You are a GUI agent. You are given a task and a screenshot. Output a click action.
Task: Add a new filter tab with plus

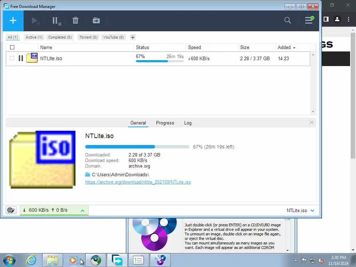[133, 37]
